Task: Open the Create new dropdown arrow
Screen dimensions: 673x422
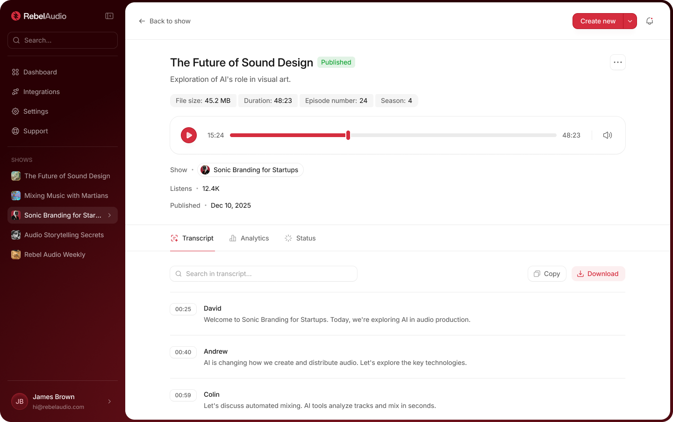Action: coord(630,21)
